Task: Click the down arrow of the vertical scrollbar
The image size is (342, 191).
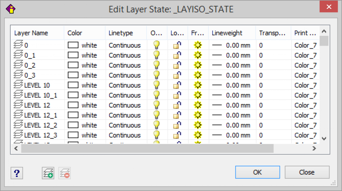Action: point(324,138)
